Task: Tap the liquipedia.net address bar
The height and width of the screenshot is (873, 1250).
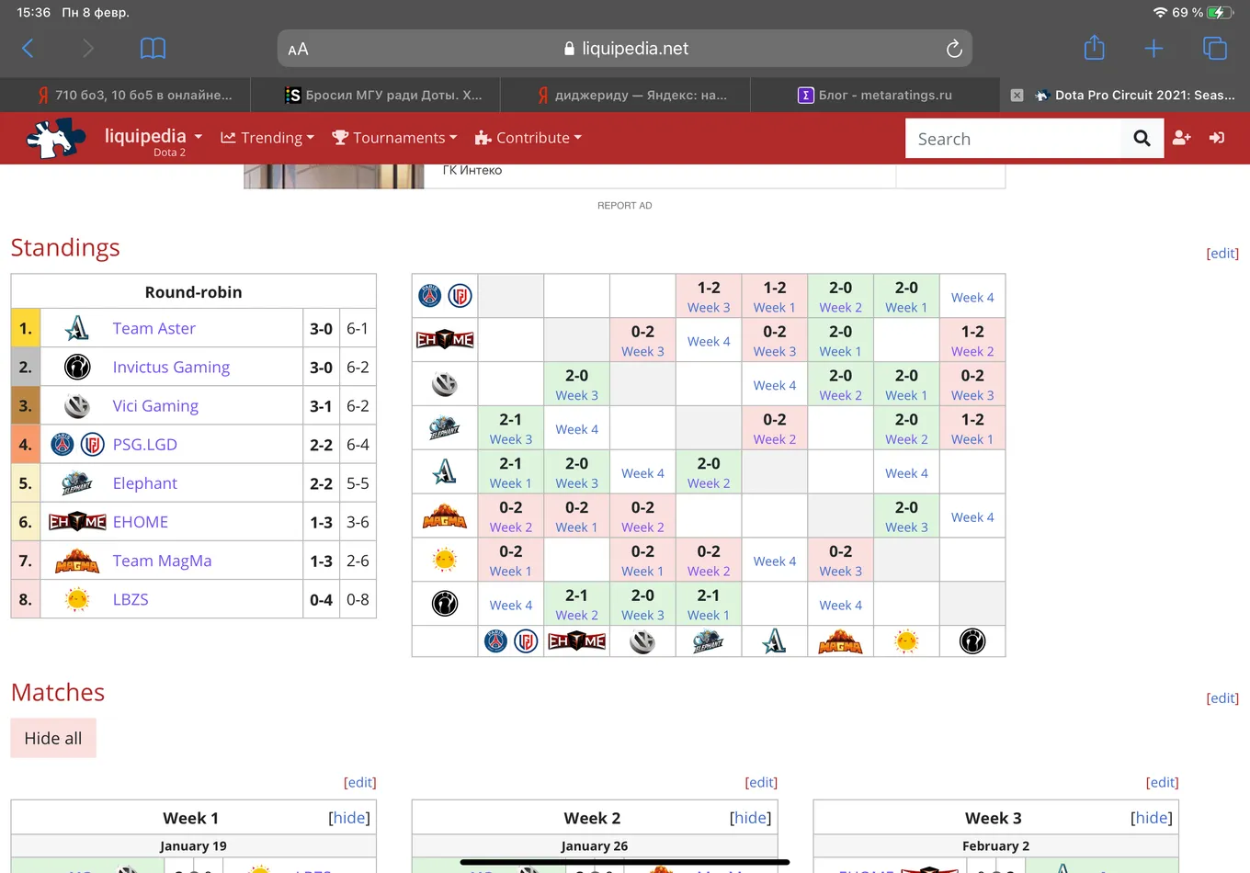Action: pos(625,49)
